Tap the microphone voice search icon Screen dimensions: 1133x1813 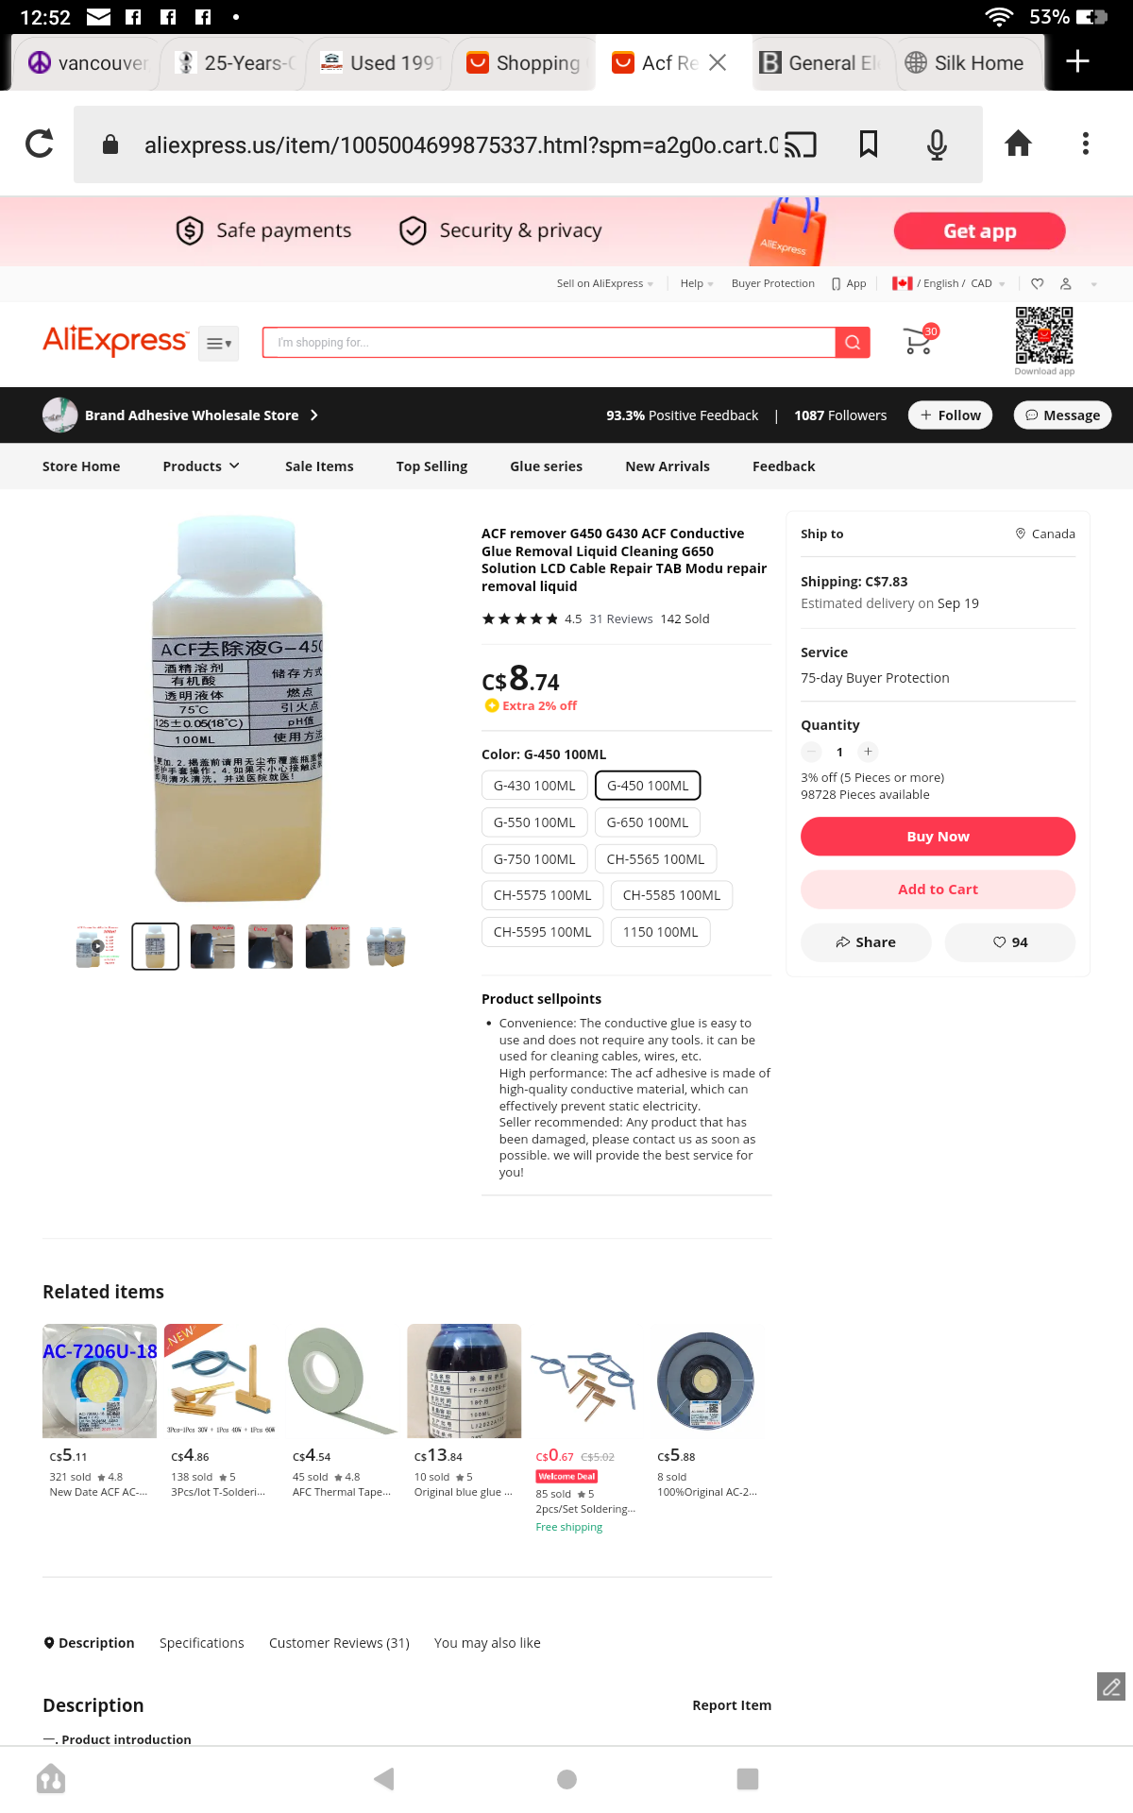pos(937,144)
